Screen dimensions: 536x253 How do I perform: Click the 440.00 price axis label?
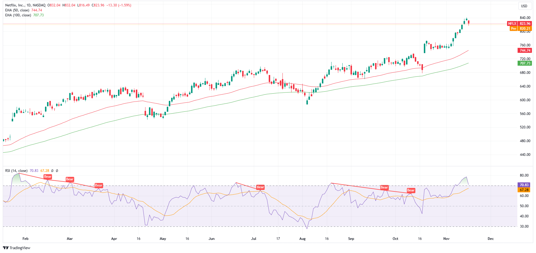pos(525,155)
